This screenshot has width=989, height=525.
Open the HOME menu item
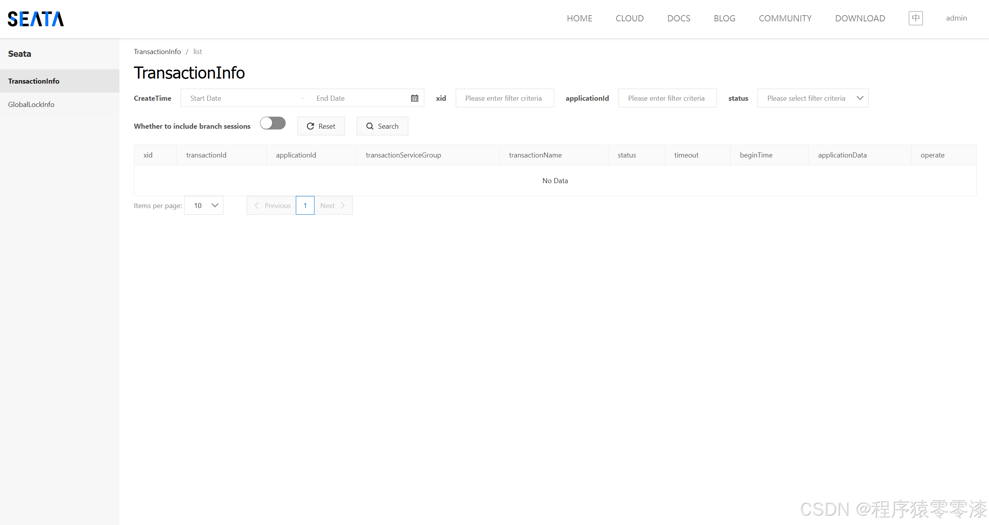[x=579, y=17]
